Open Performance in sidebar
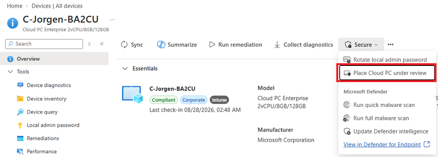Image resolution: width=438 pixels, height=157 pixels. [x=41, y=151]
